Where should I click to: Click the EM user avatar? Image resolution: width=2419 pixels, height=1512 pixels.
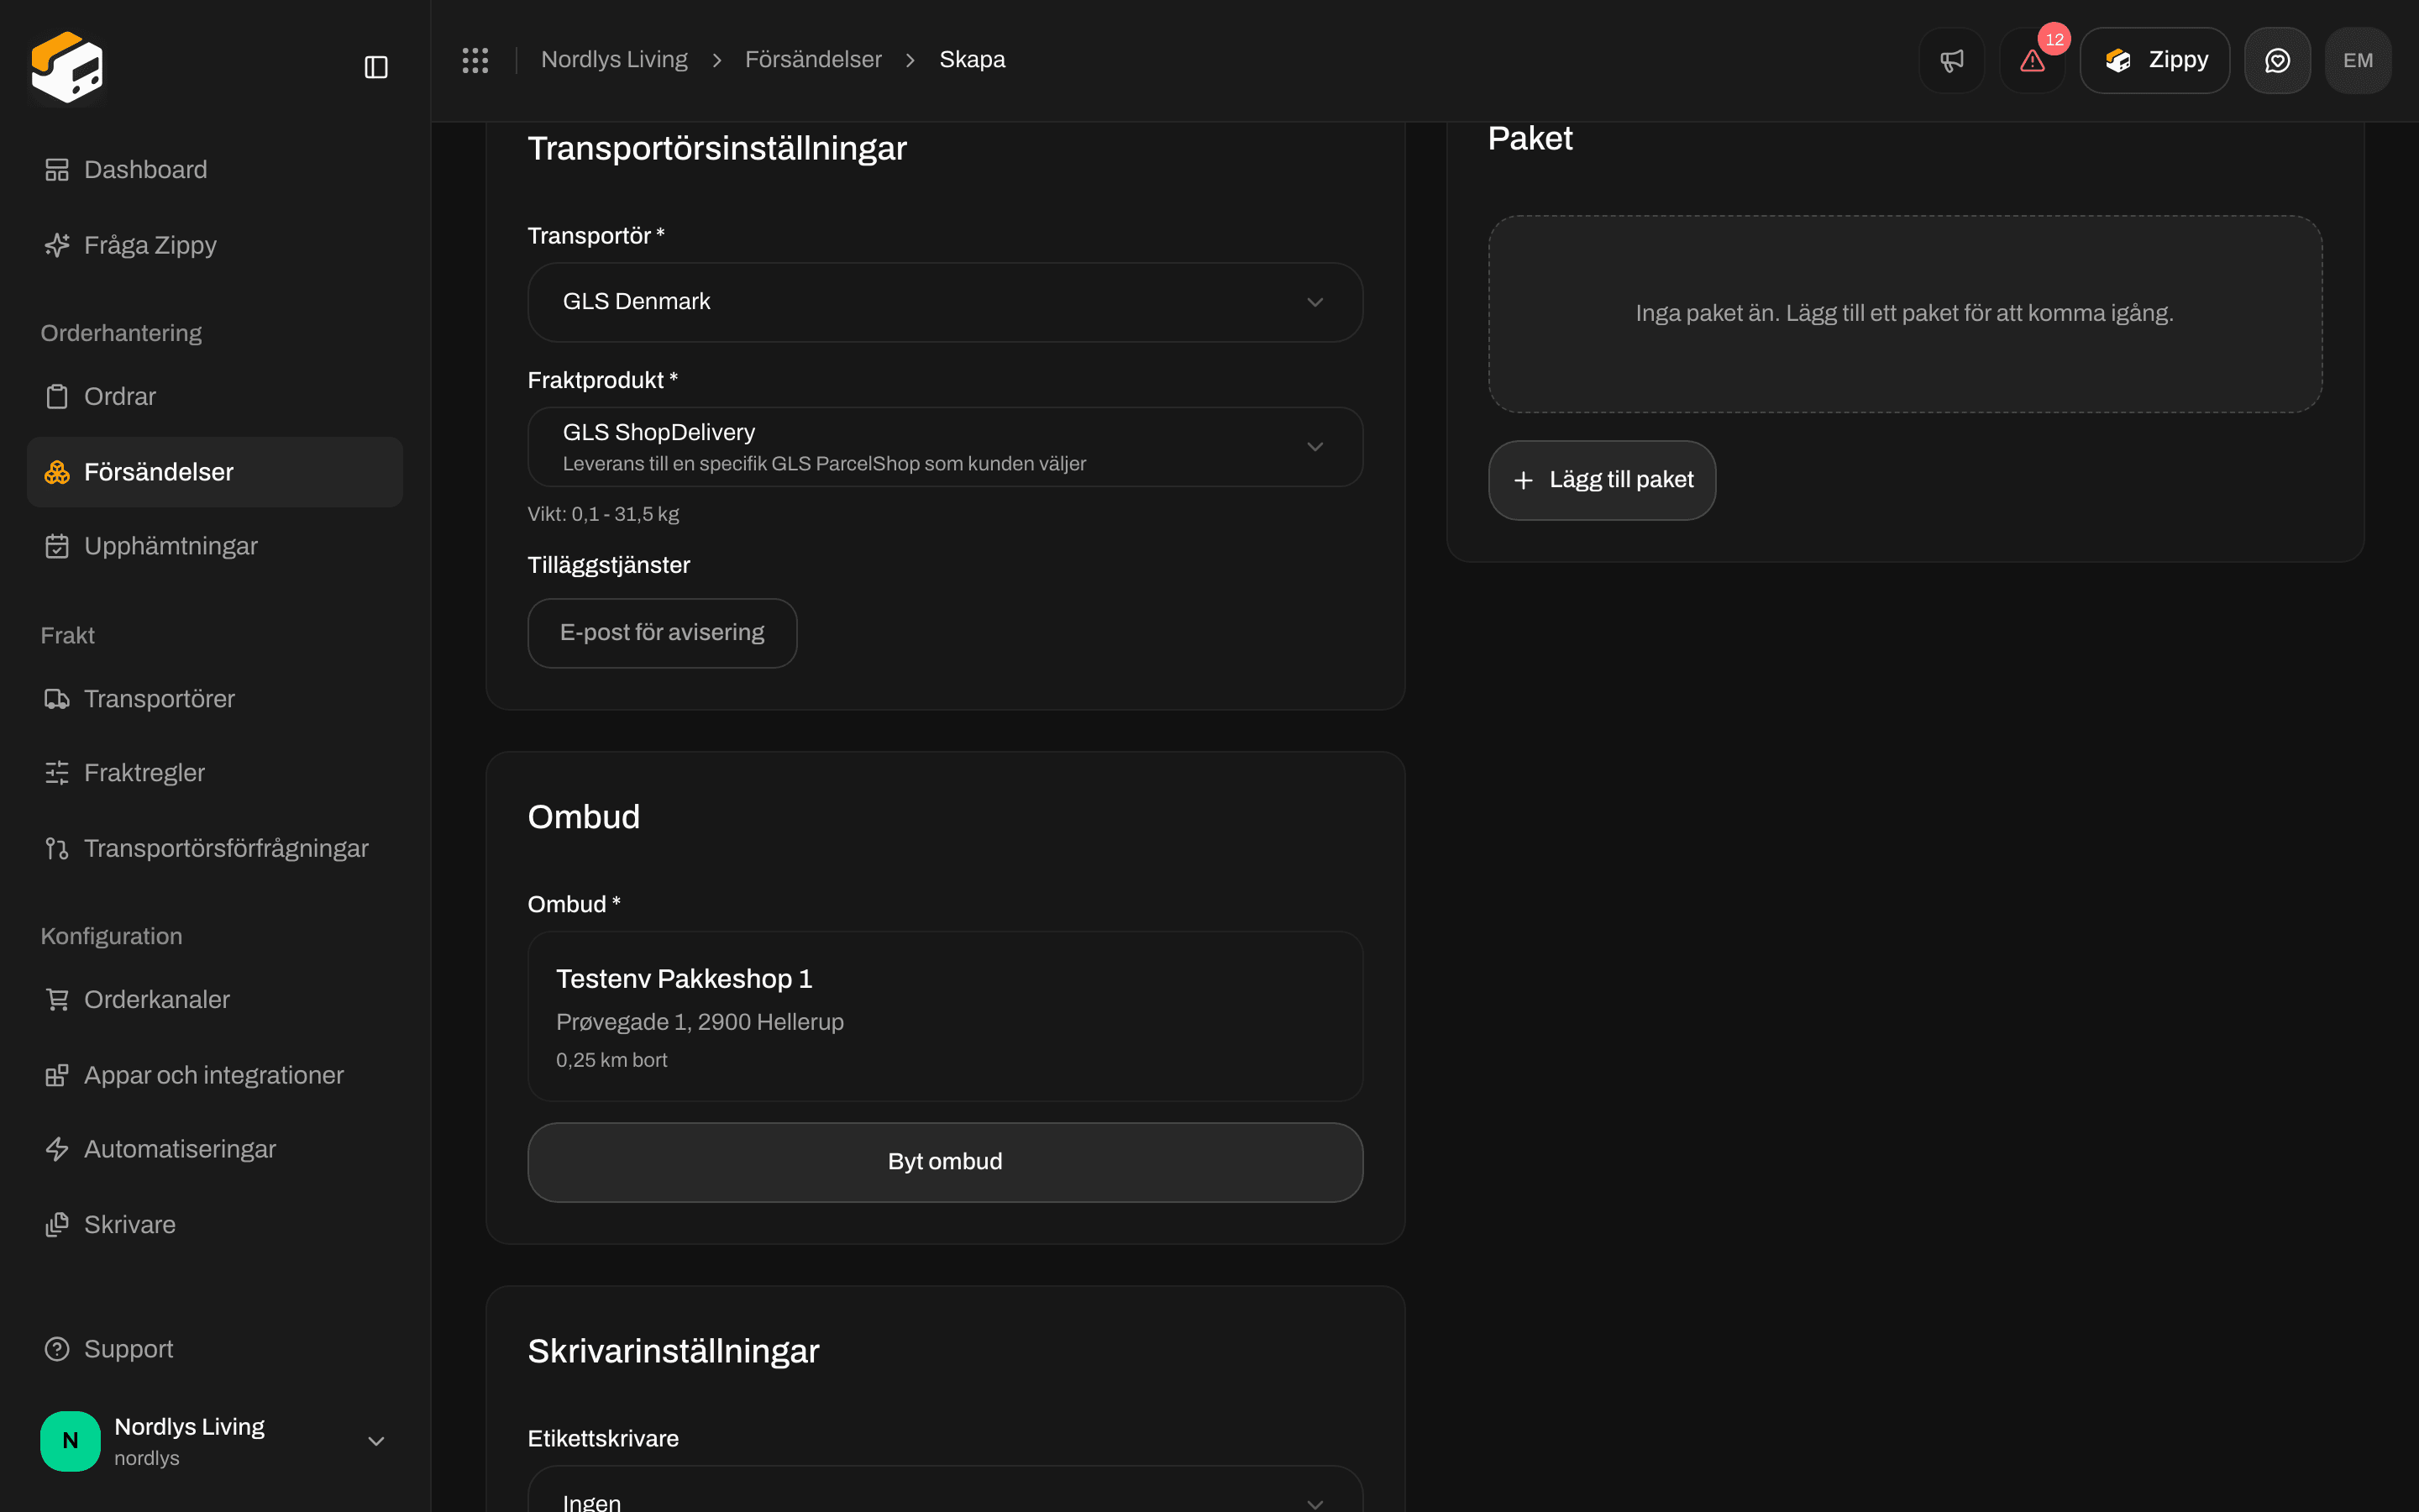point(2358,60)
